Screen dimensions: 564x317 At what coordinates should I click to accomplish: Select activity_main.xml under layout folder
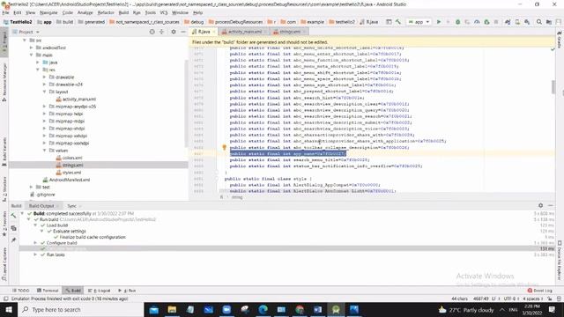(76, 100)
